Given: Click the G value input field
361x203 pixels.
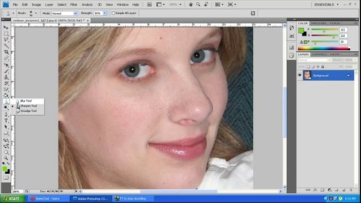Looking at the screenshot, I should [x=343, y=36].
